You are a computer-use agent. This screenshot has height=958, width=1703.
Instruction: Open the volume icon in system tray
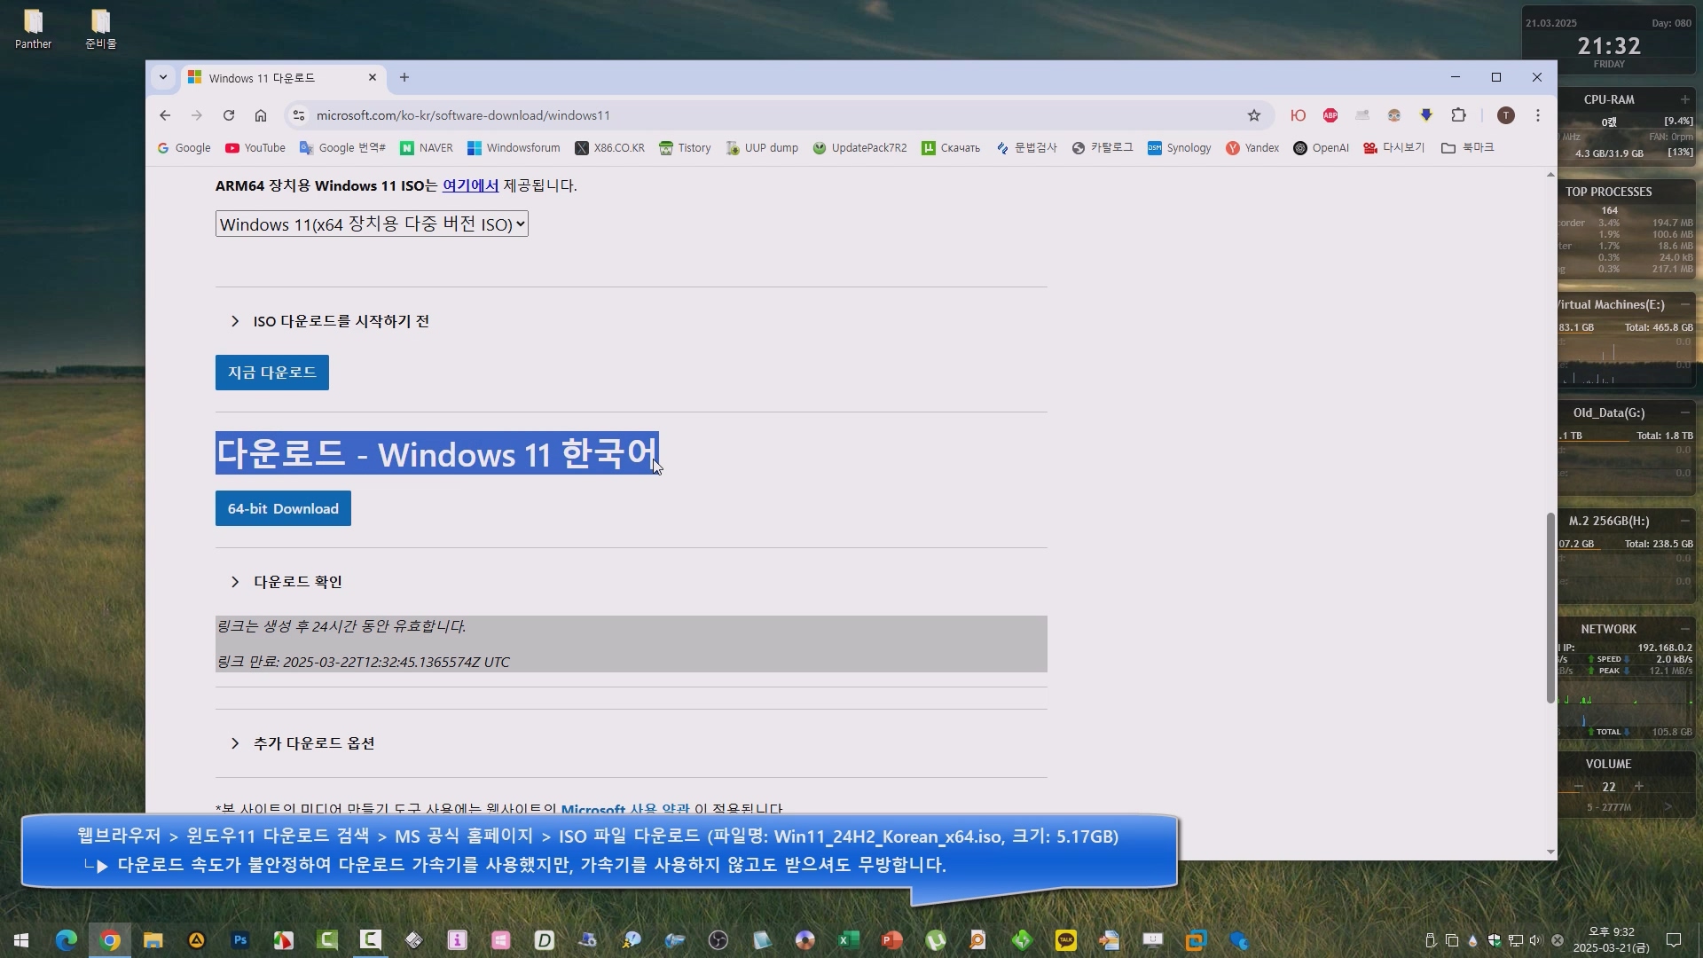tap(1536, 940)
